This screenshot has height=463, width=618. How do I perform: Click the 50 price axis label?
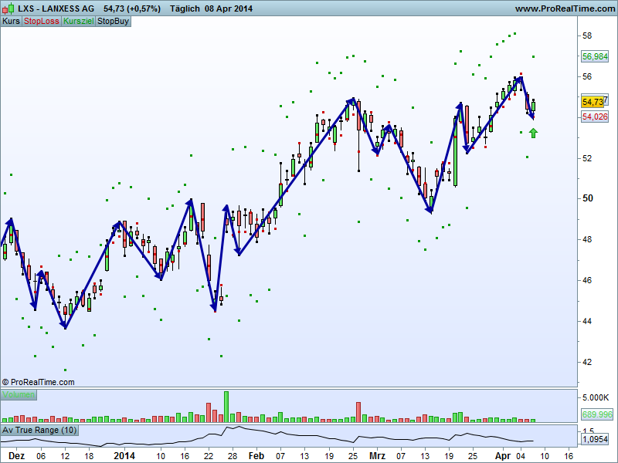point(587,198)
